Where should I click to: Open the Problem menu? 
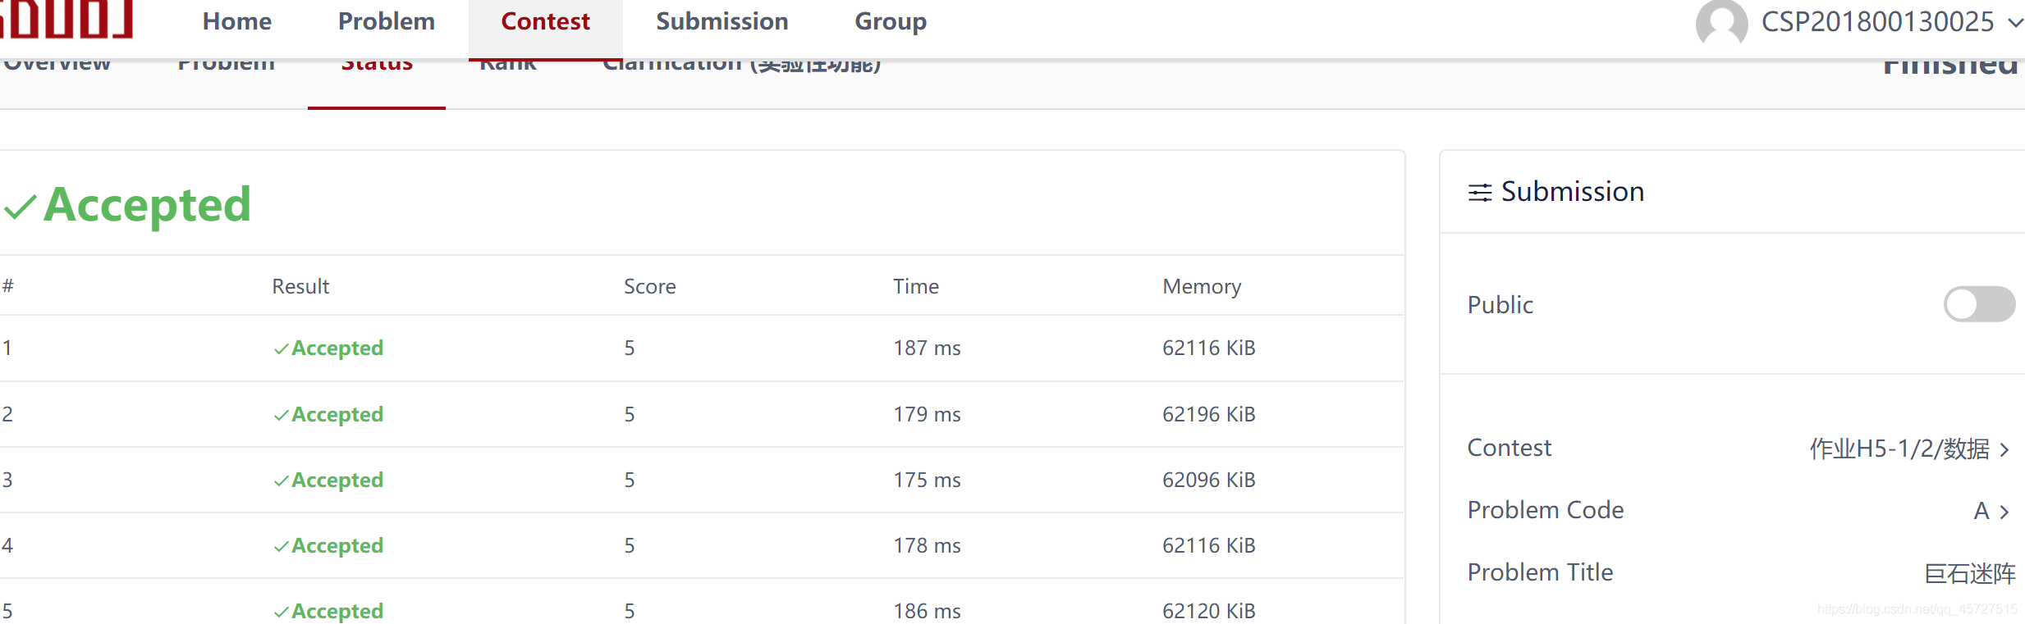[x=387, y=21]
